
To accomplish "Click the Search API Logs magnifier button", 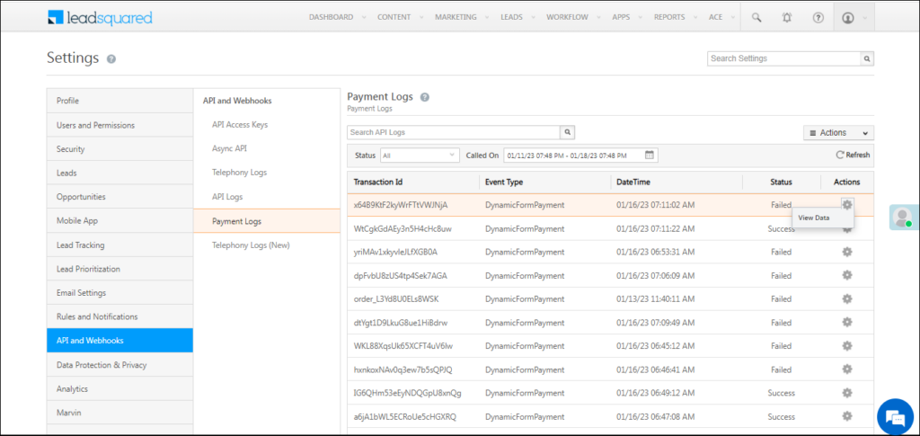I will (x=568, y=132).
